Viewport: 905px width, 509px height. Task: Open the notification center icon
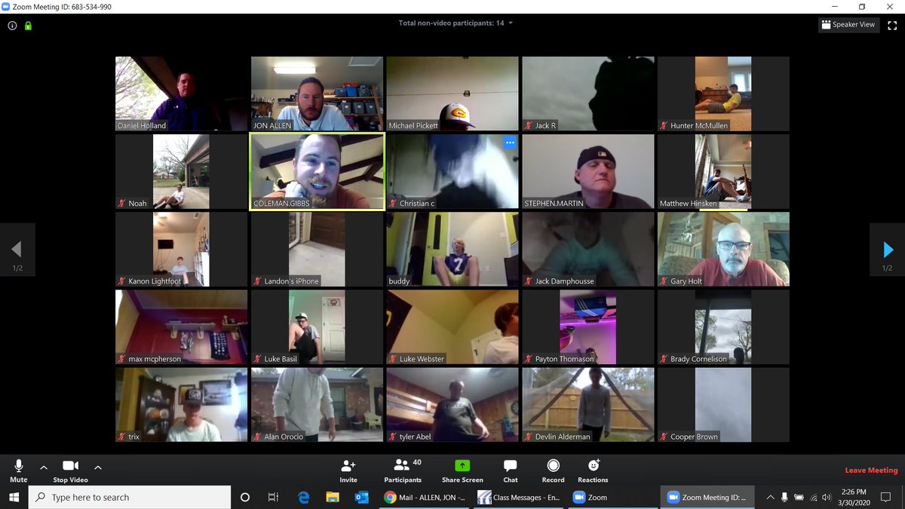click(x=886, y=497)
